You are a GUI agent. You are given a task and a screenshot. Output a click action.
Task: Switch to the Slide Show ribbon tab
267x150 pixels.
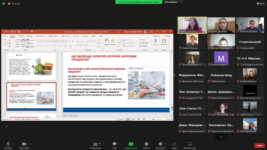point(65,36)
